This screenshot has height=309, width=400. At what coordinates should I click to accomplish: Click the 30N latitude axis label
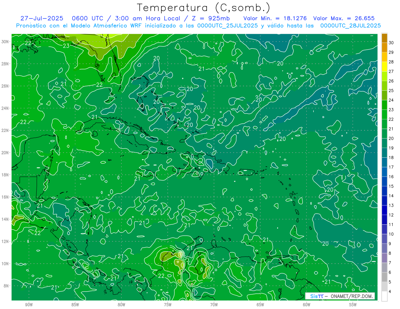[5, 42]
